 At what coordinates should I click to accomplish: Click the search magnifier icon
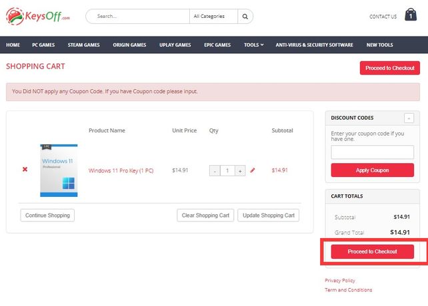click(245, 16)
